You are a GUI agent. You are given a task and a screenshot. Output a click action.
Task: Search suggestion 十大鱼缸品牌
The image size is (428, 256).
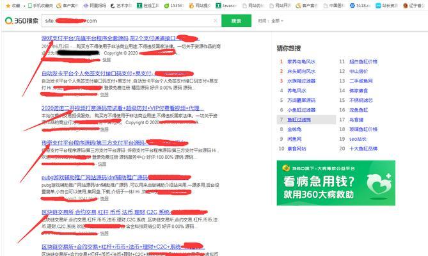pos(363,148)
